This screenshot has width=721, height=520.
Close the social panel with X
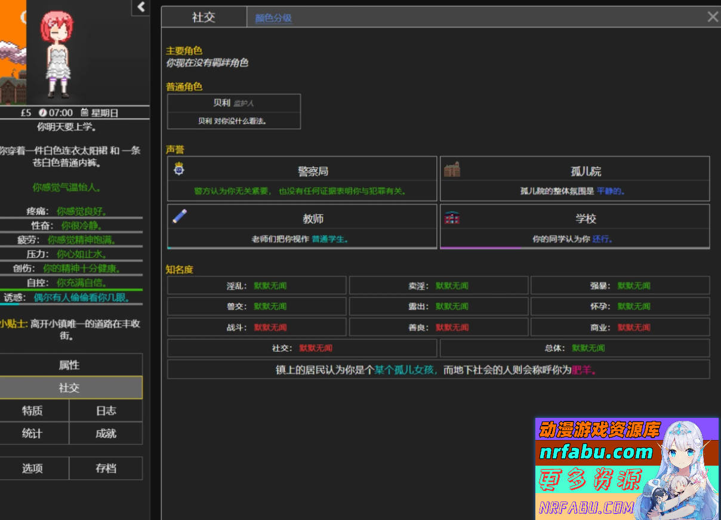(712, 17)
